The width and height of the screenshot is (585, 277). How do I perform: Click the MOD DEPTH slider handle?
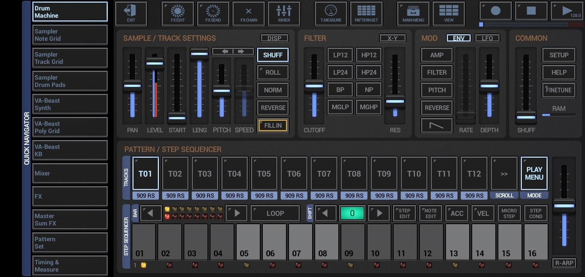point(489,86)
